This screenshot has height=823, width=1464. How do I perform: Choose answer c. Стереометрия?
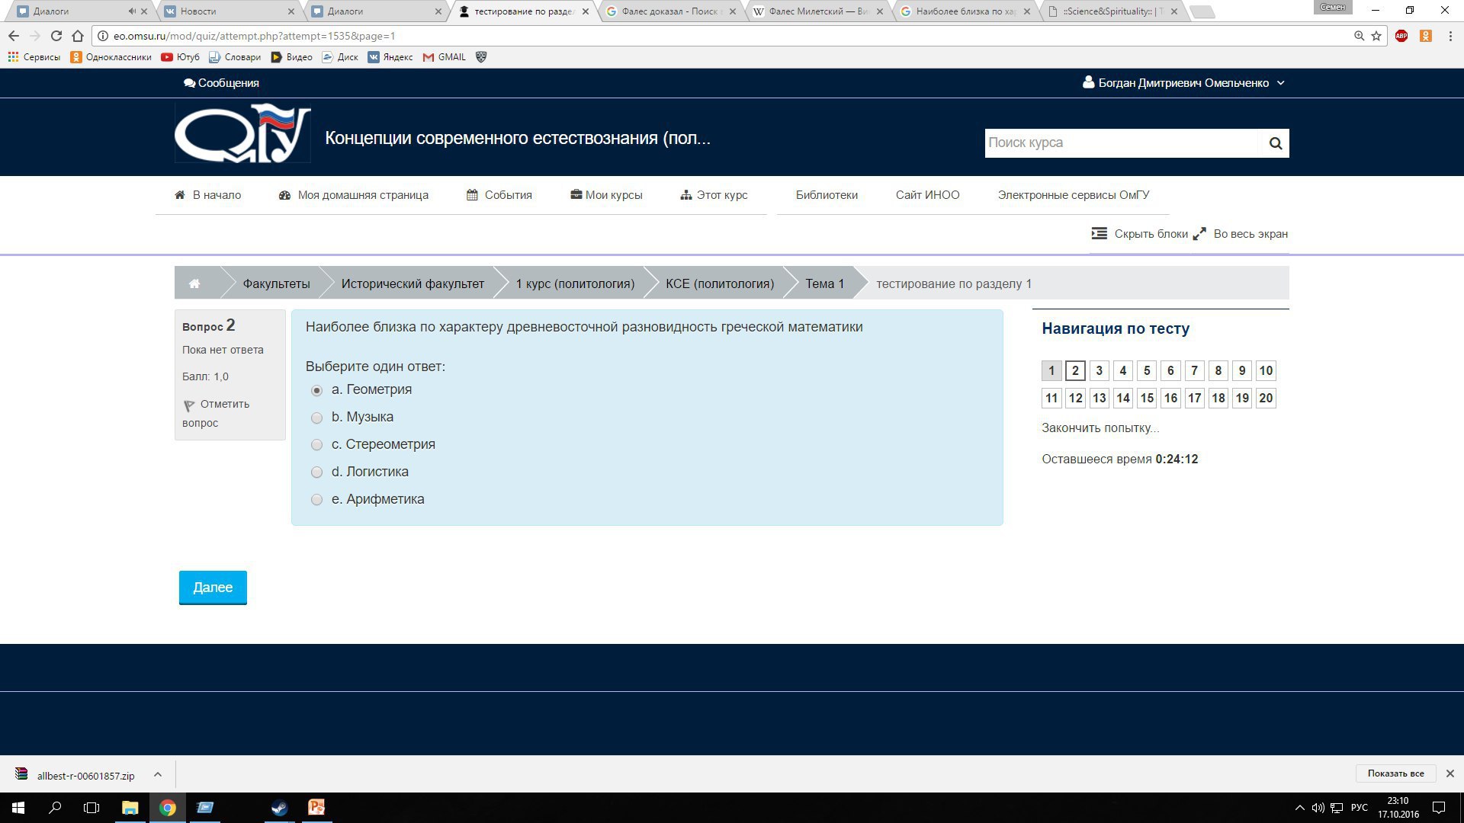click(x=316, y=445)
